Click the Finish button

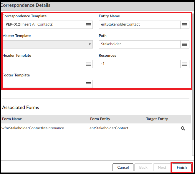coord(181,168)
